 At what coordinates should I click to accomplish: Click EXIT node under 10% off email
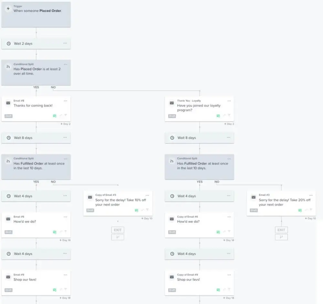pyautogui.click(x=118, y=230)
